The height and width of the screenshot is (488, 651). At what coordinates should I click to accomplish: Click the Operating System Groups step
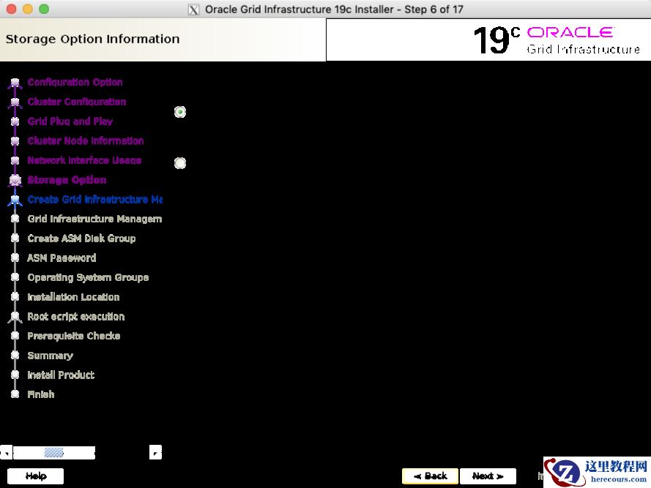88,277
